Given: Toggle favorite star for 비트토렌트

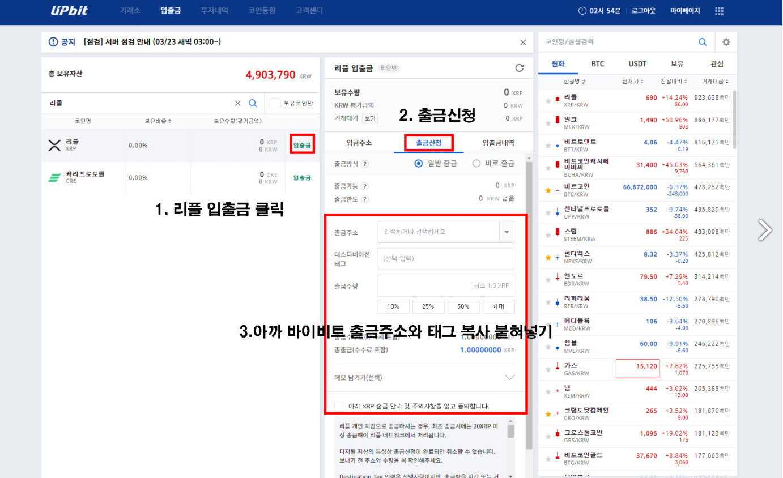Looking at the screenshot, I should 548,146.
